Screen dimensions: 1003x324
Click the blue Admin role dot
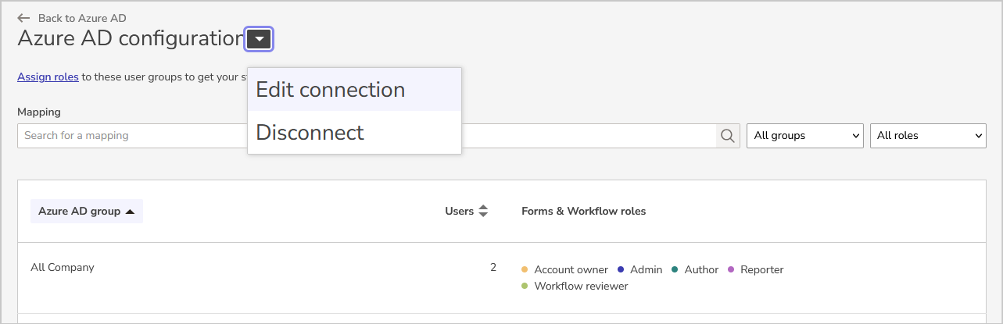(621, 270)
